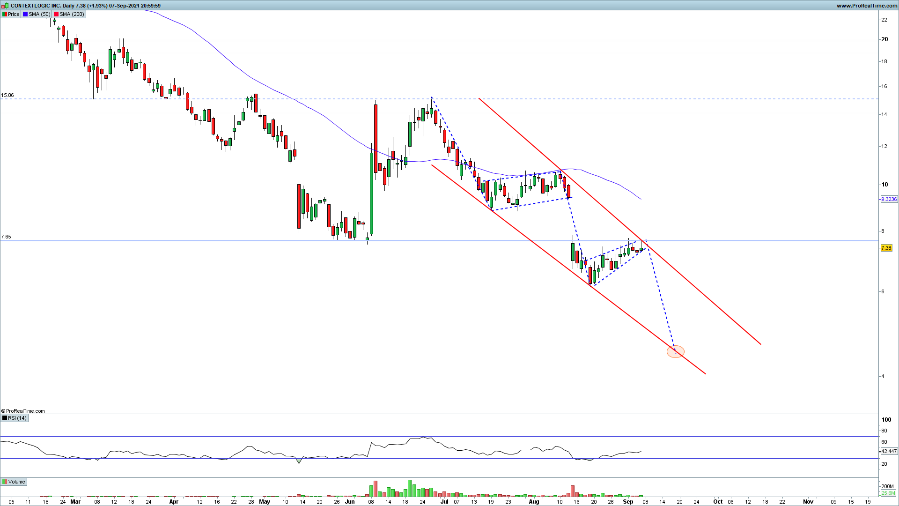
Task: Click the Oct label on the time axis
Action: [717, 501]
